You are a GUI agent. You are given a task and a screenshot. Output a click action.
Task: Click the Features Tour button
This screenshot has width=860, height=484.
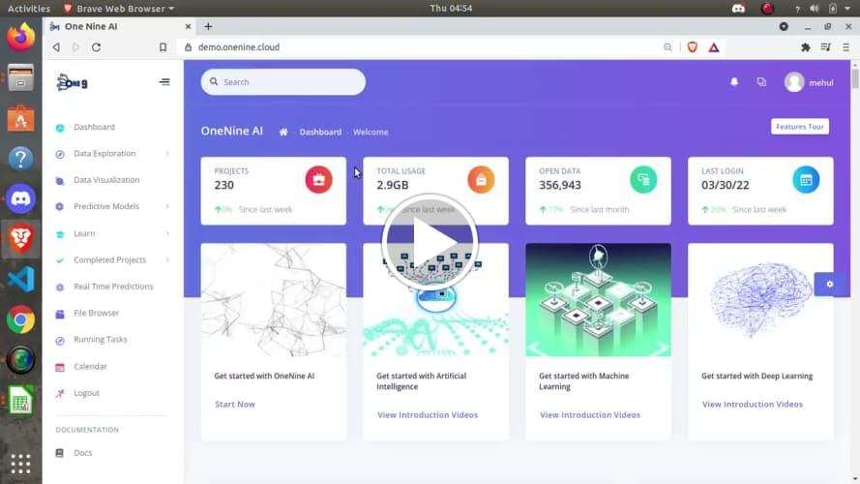coord(800,127)
